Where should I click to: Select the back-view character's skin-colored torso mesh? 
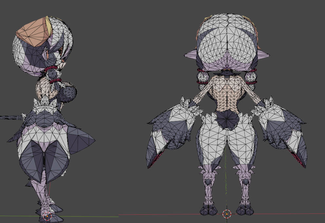[x=227, y=94]
